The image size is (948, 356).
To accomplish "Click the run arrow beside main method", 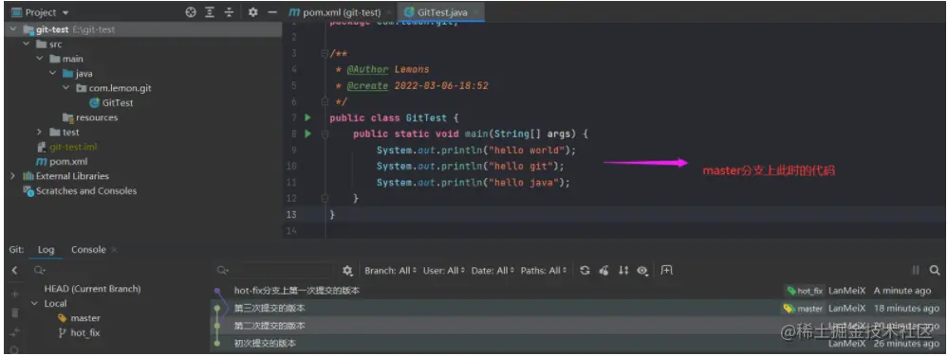I will 307,133.
